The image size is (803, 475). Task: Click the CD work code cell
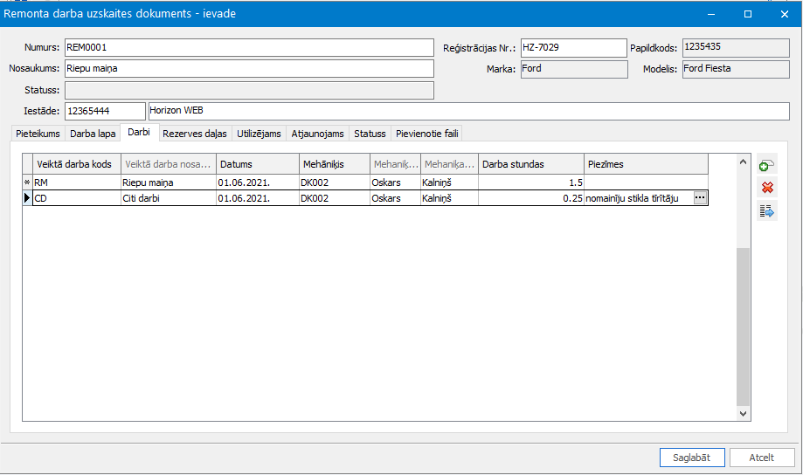[77, 198]
